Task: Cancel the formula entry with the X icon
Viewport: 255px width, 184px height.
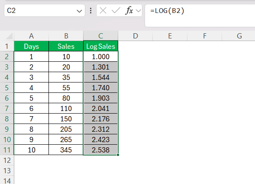Action: click(103, 11)
